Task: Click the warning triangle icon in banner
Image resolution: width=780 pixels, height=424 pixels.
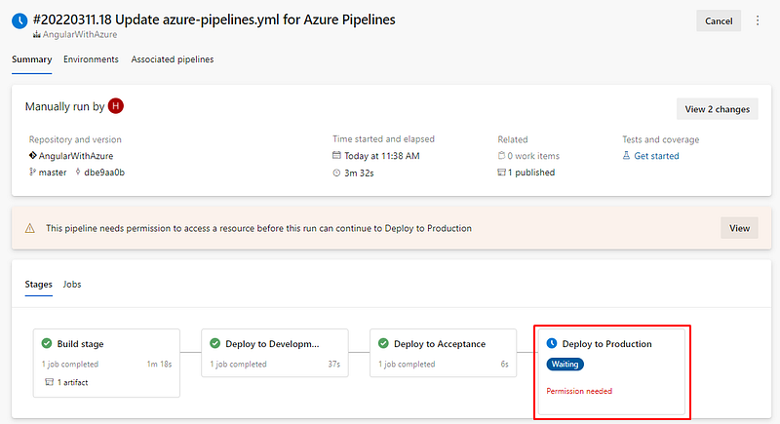Action: pyautogui.click(x=29, y=228)
